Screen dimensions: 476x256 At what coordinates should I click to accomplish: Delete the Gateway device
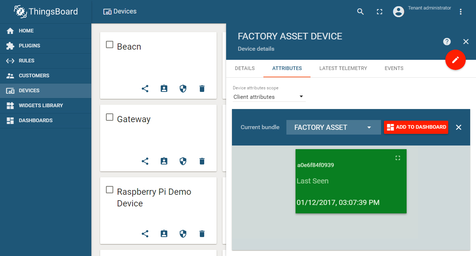[x=202, y=161]
